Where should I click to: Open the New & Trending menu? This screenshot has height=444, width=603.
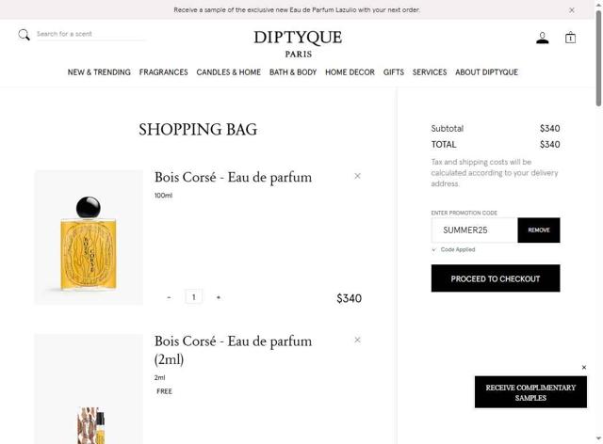pyautogui.click(x=99, y=72)
